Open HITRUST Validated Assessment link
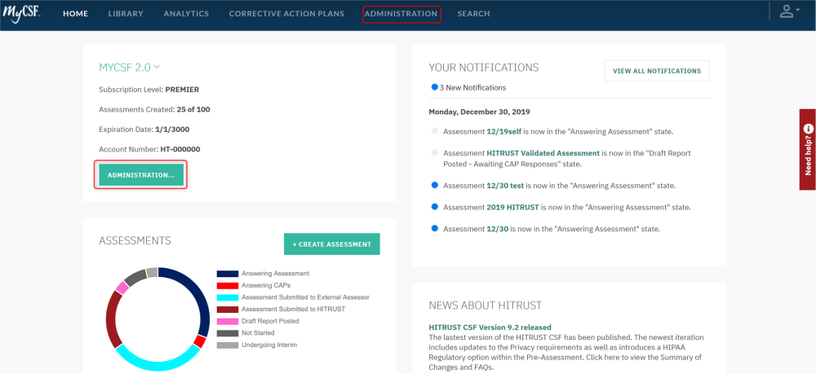This screenshot has height=374, width=816. [543, 153]
